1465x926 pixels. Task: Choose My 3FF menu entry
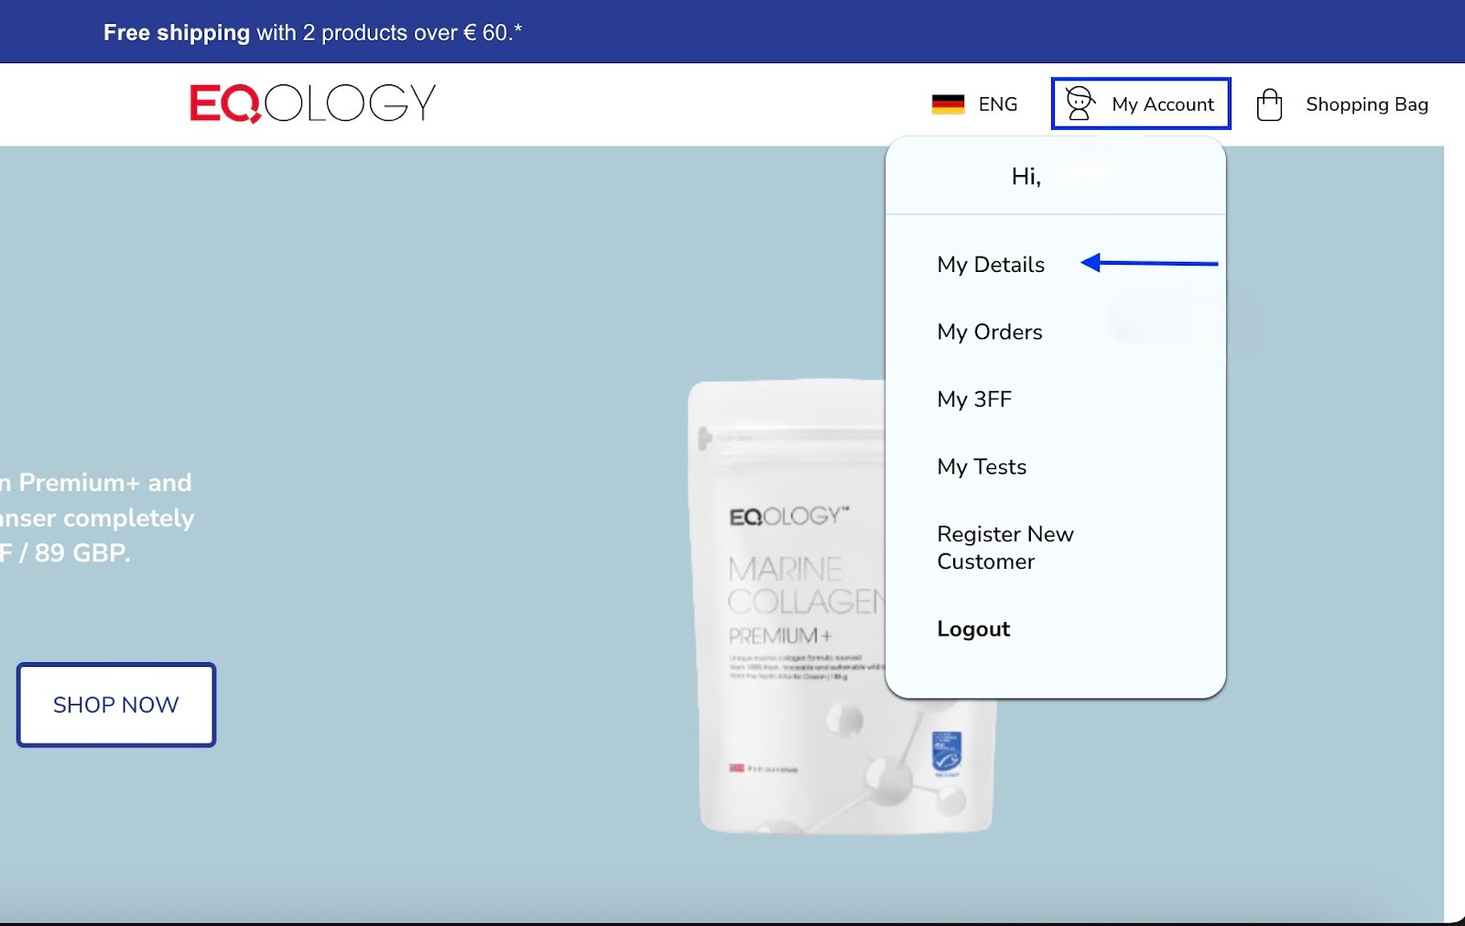(974, 399)
